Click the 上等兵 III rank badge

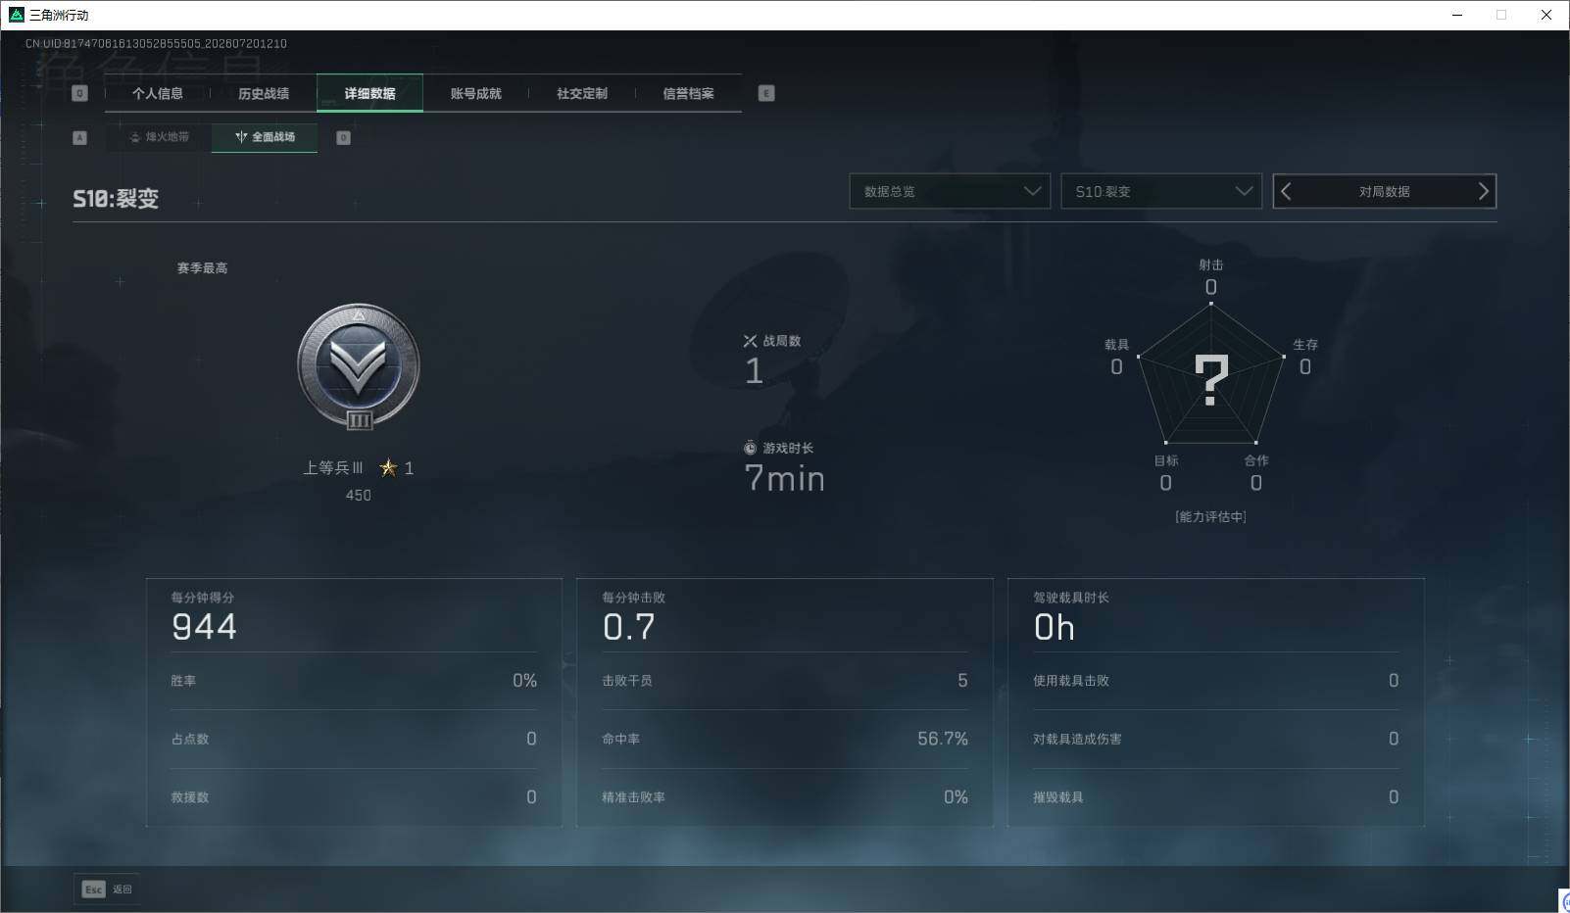tap(359, 367)
